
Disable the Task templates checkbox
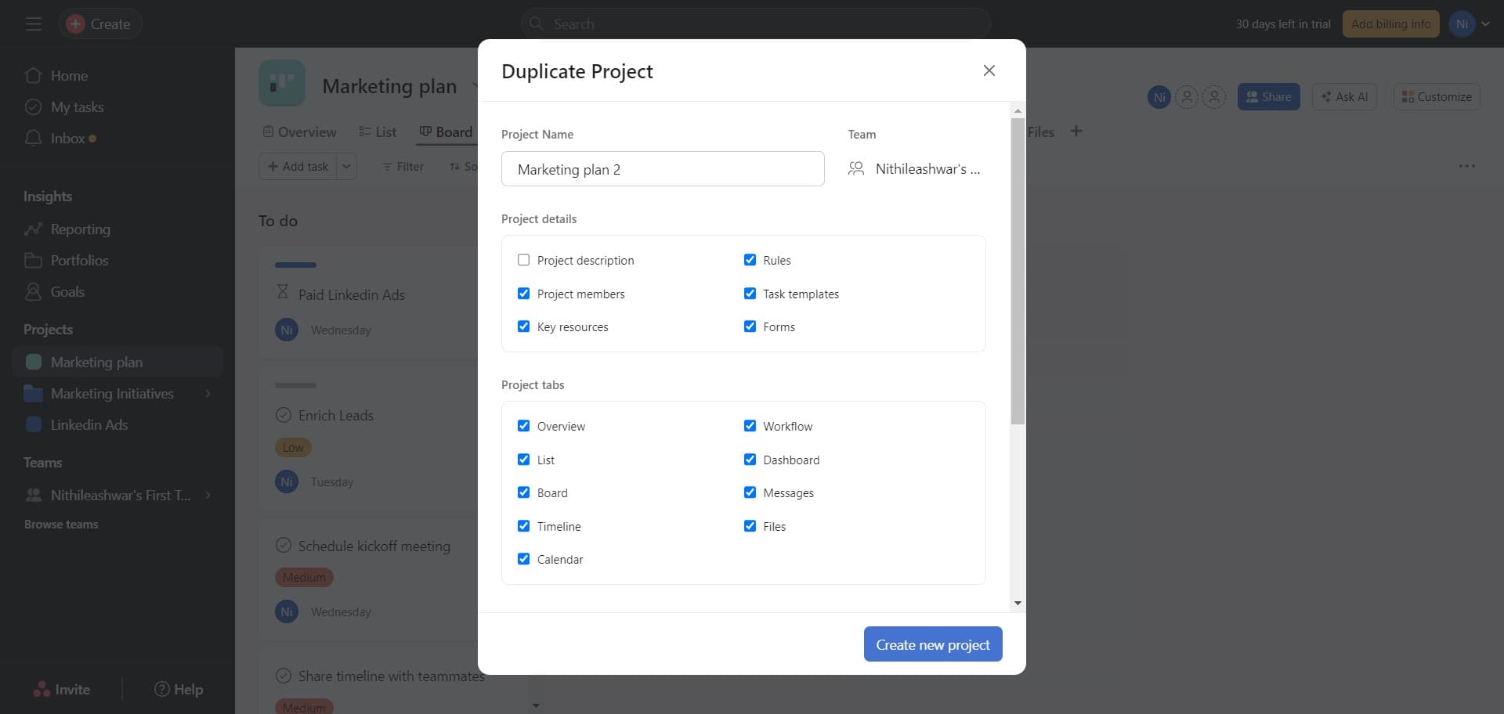pyautogui.click(x=749, y=293)
